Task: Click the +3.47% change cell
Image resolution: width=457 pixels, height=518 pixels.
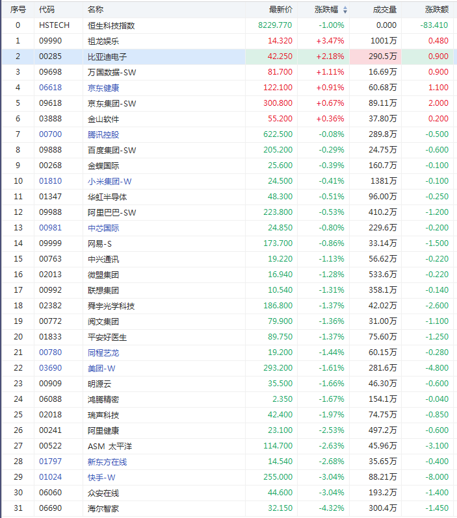Action: click(x=330, y=41)
